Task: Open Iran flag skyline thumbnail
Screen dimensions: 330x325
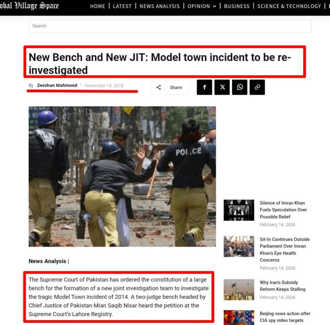Action: tap(239, 290)
